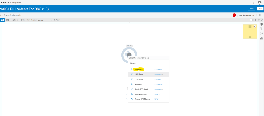The image size is (264, 116).
Task: Click the Close button
Action: click(251, 9)
